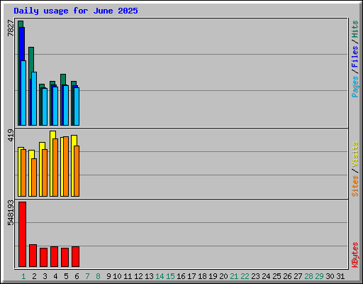Click day 21 on the x-axis
The height and width of the screenshot is (284, 363).
tap(234, 276)
